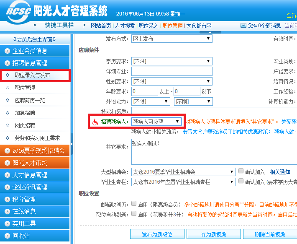Click the diamond icon beside 职位管理

click(x=7, y=88)
